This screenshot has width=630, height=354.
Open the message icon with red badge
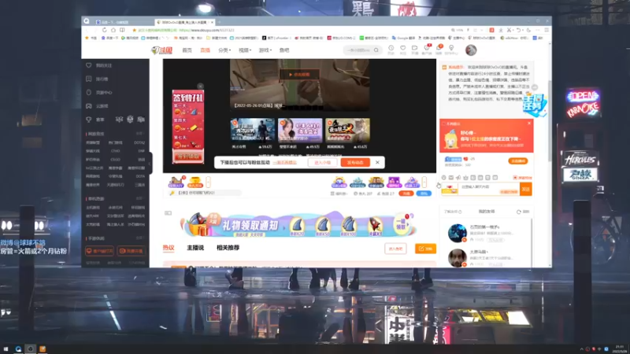427,49
